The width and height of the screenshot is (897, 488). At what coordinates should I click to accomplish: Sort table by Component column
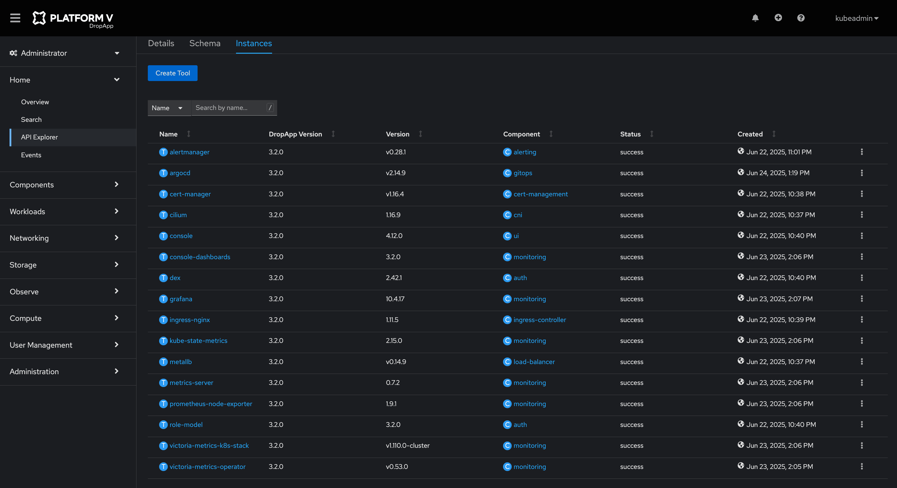pyautogui.click(x=528, y=134)
